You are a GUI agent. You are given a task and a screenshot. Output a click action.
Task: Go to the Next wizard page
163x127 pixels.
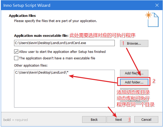(118, 119)
